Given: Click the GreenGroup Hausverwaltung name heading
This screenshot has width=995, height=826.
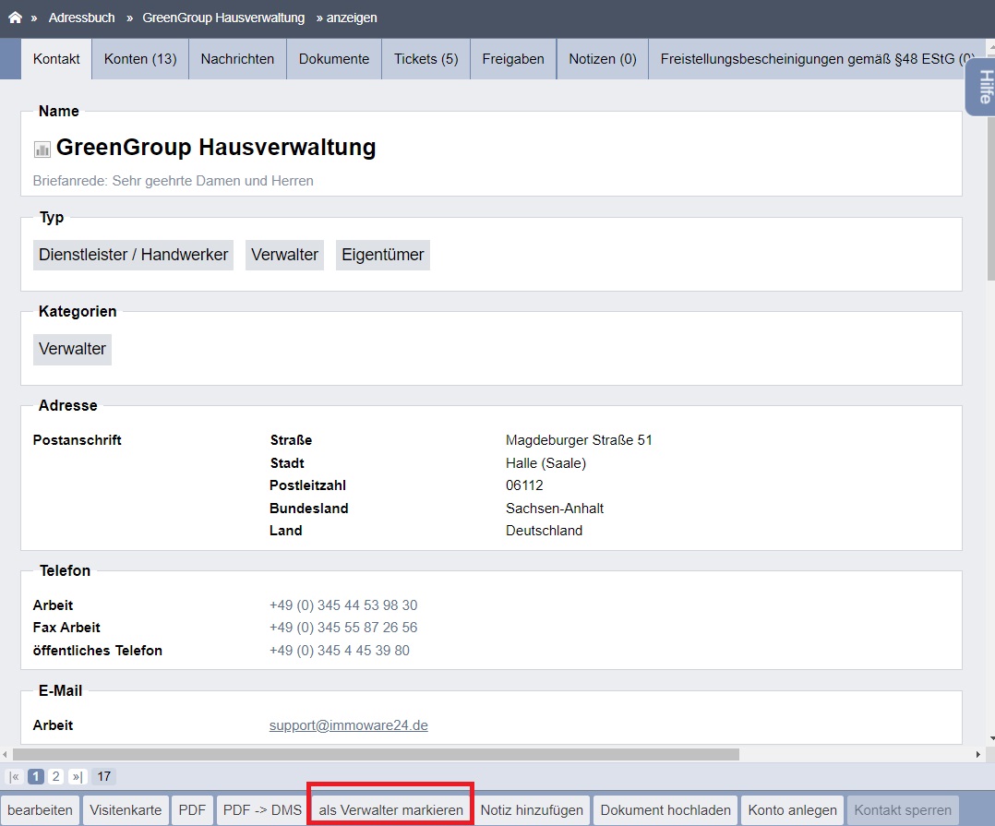Looking at the screenshot, I should [216, 147].
